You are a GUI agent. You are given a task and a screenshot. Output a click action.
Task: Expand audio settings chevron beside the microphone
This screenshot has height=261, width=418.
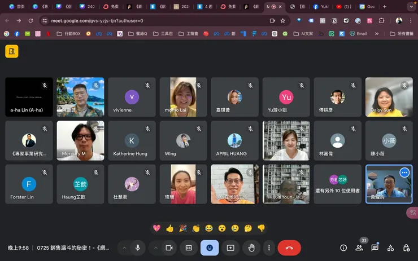coord(124,247)
